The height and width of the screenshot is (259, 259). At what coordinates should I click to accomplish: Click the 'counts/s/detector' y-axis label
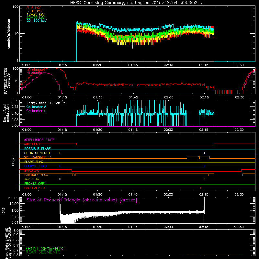click(x=9, y=34)
